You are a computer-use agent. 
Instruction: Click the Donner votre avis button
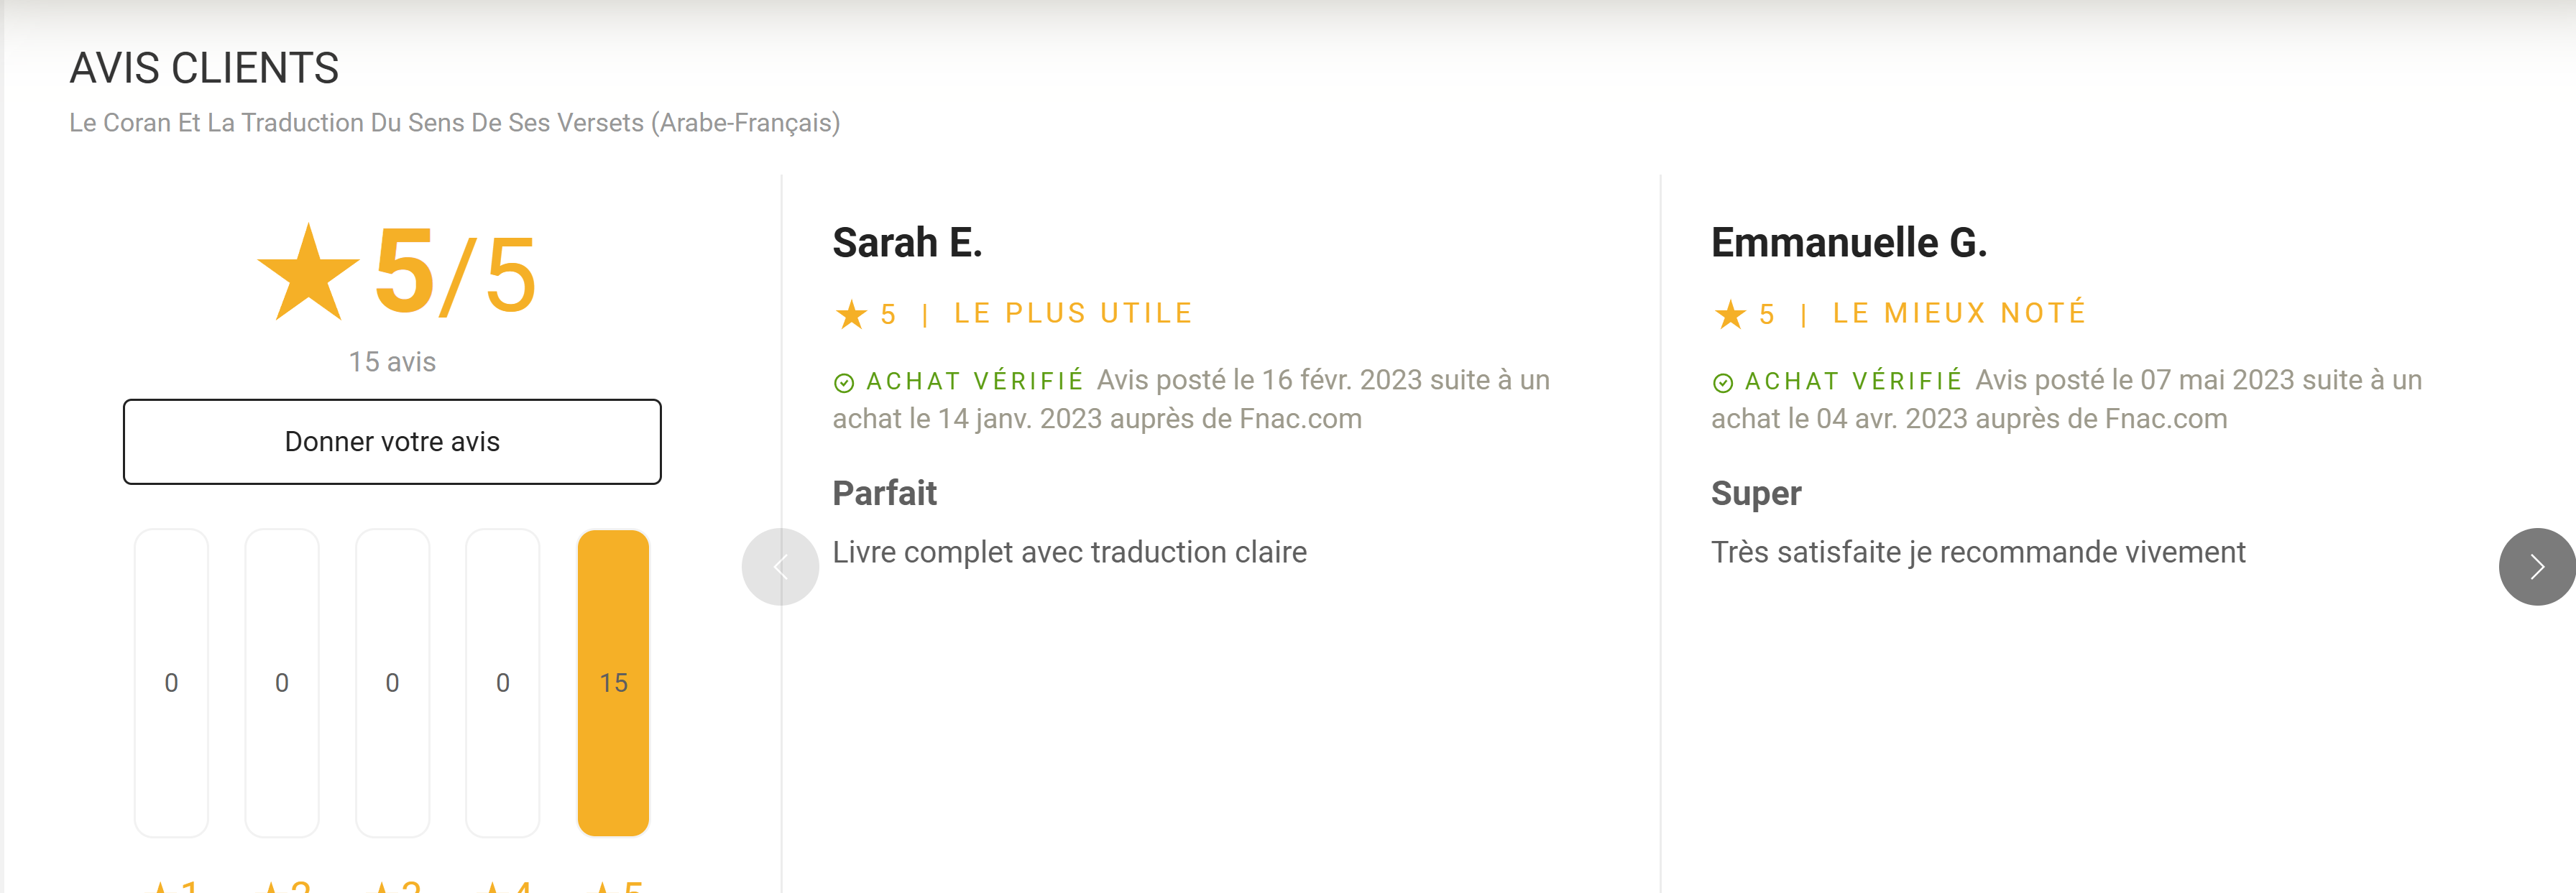[x=392, y=442]
